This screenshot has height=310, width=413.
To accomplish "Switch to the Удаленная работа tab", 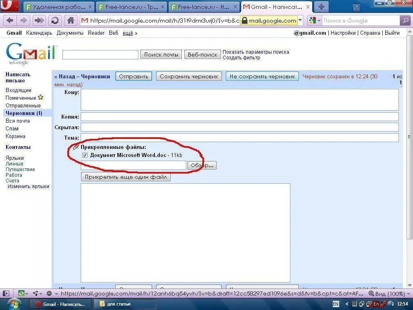I will [x=59, y=7].
